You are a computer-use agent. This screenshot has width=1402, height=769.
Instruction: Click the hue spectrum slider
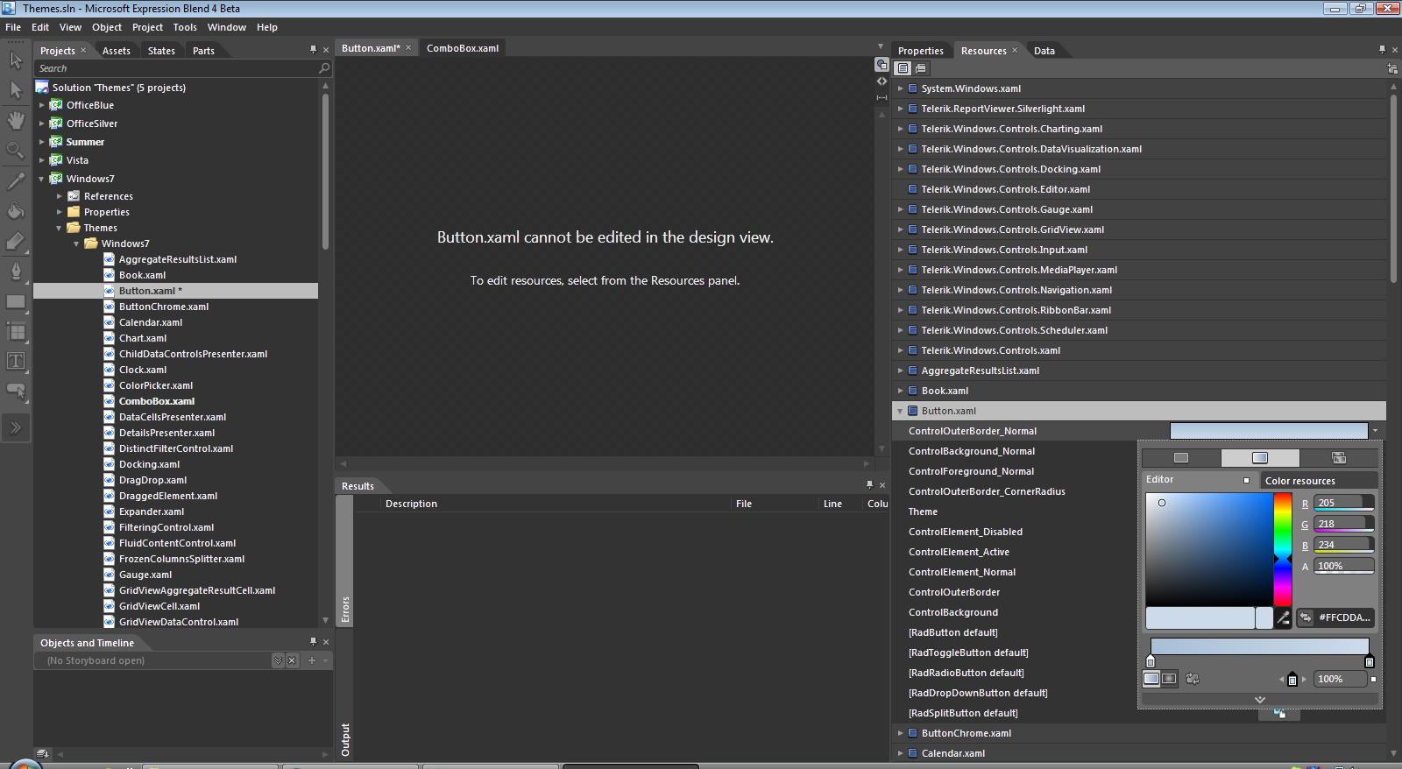1283,549
